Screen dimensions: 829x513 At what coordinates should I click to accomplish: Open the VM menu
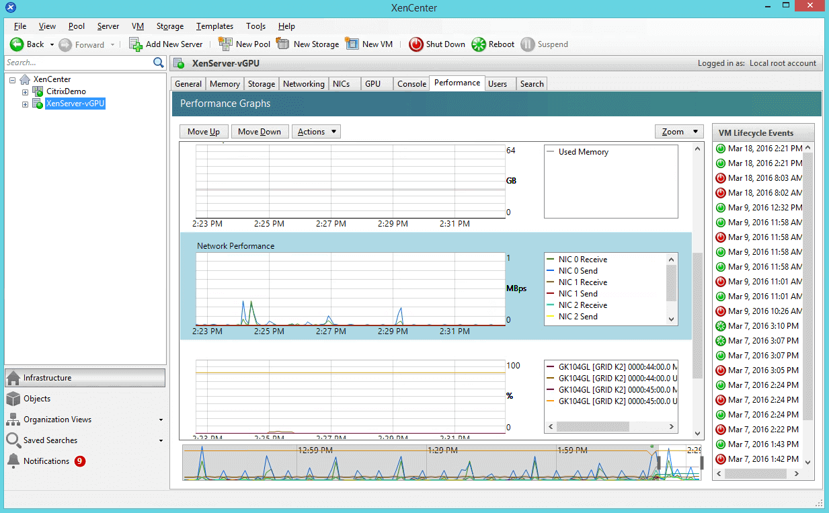[138, 26]
